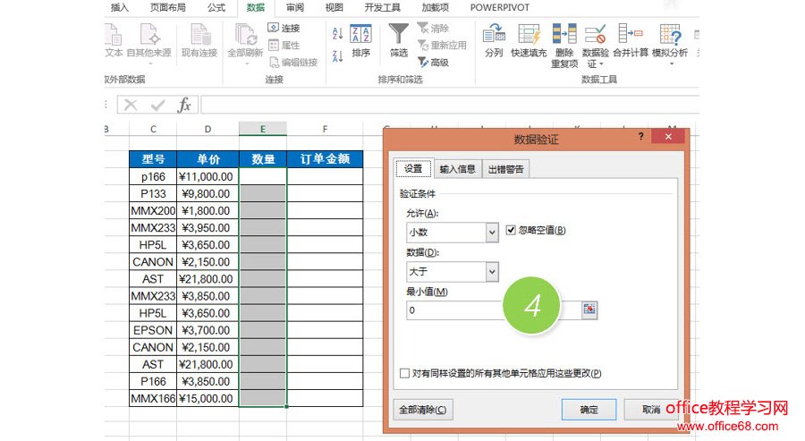Switch to the POWERPIVOT ribbon tab
805x441 pixels.
[499, 7]
